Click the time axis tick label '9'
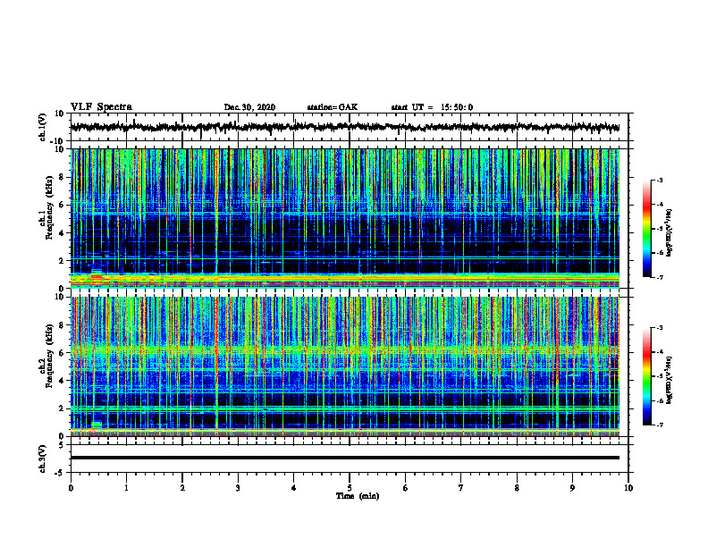Screen dimensions: 708x547 coord(572,488)
